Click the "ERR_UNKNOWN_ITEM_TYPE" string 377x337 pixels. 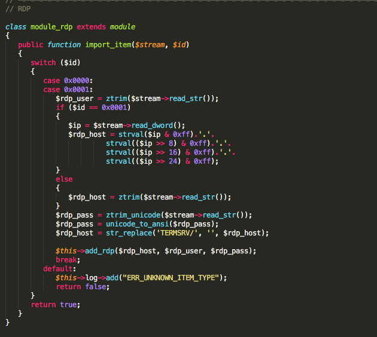coord(171,278)
